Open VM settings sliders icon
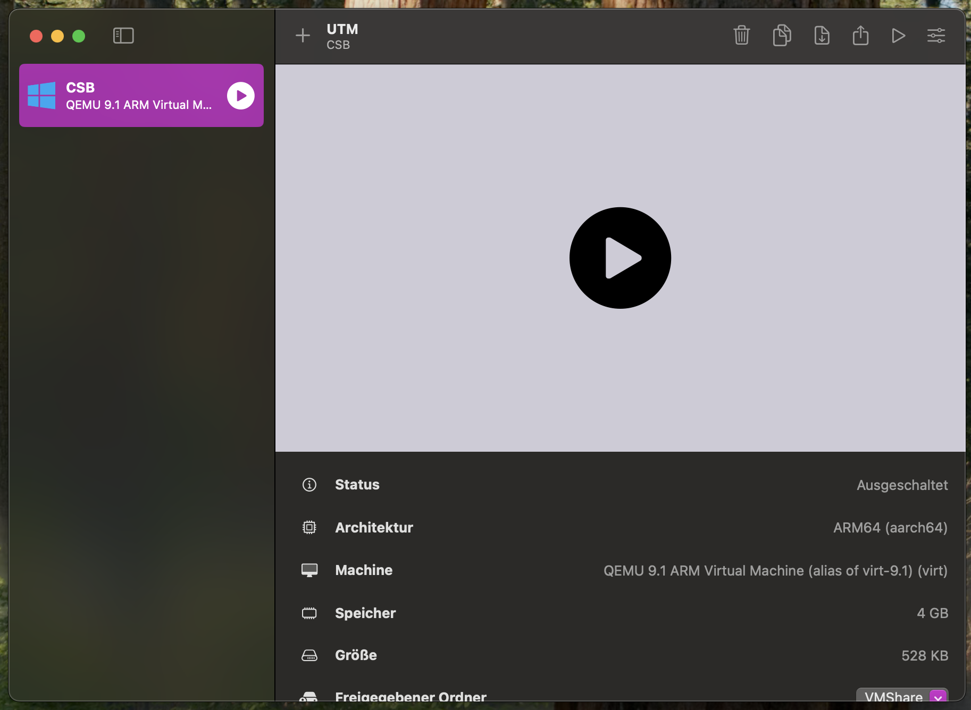The height and width of the screenshot is (710, 971). click(936, 36)
